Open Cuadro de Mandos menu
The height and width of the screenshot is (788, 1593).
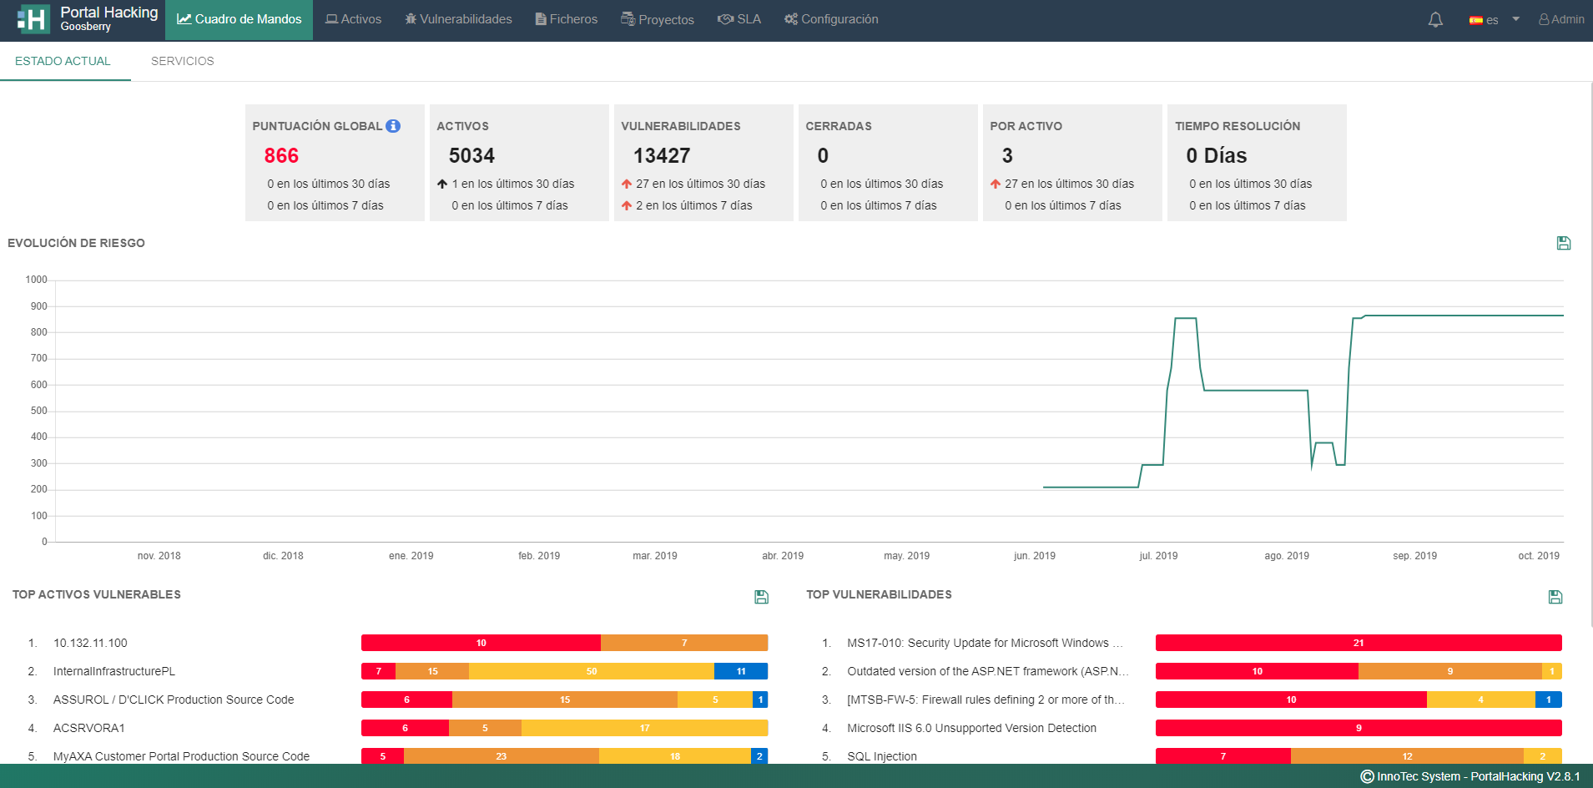(x=239, y=19)
